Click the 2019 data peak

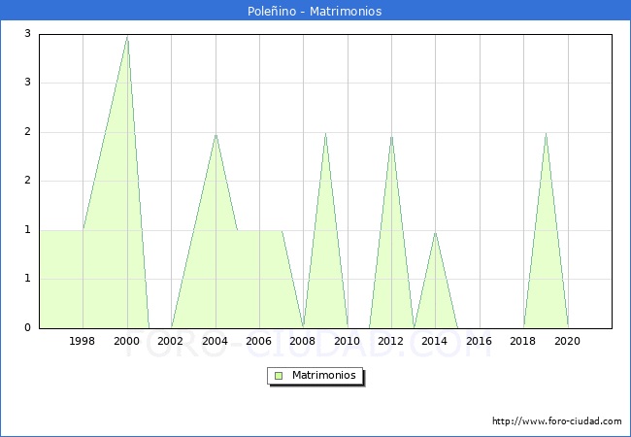tap(546, 134)
